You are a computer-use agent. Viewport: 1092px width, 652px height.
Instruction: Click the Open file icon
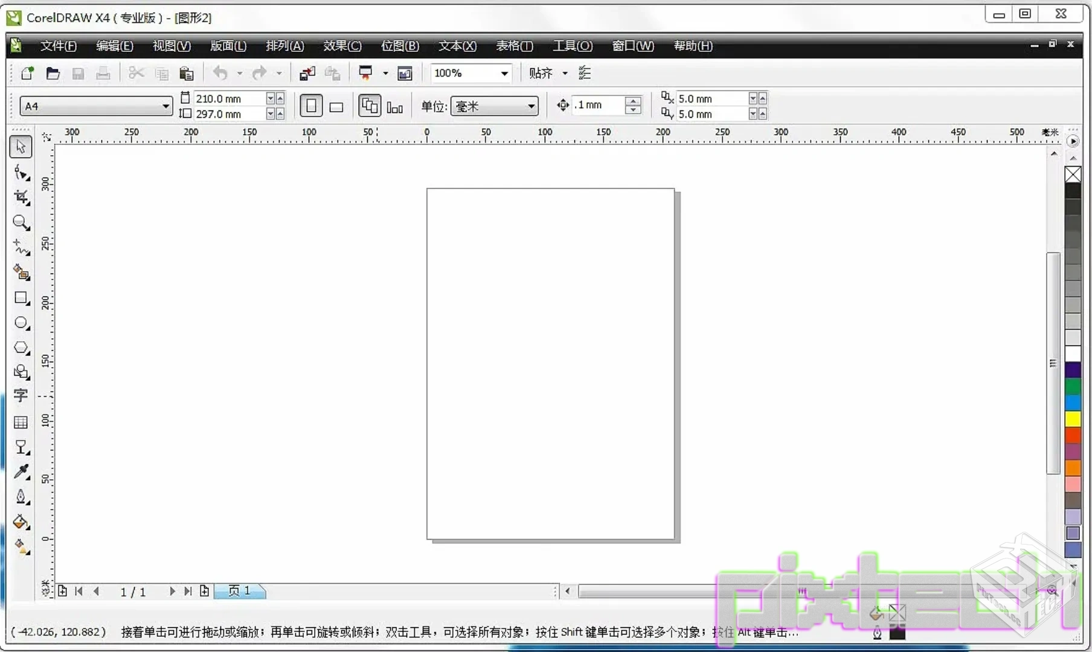[x=53, y=74]
